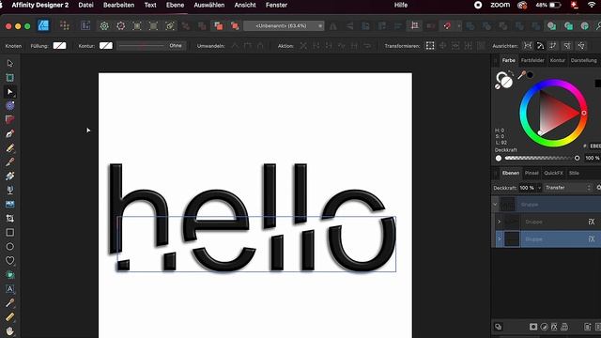This screenshot has height=338, width=601.
Task: Expand the selected bottom Gruppe layer
Action: coord(499,238)
